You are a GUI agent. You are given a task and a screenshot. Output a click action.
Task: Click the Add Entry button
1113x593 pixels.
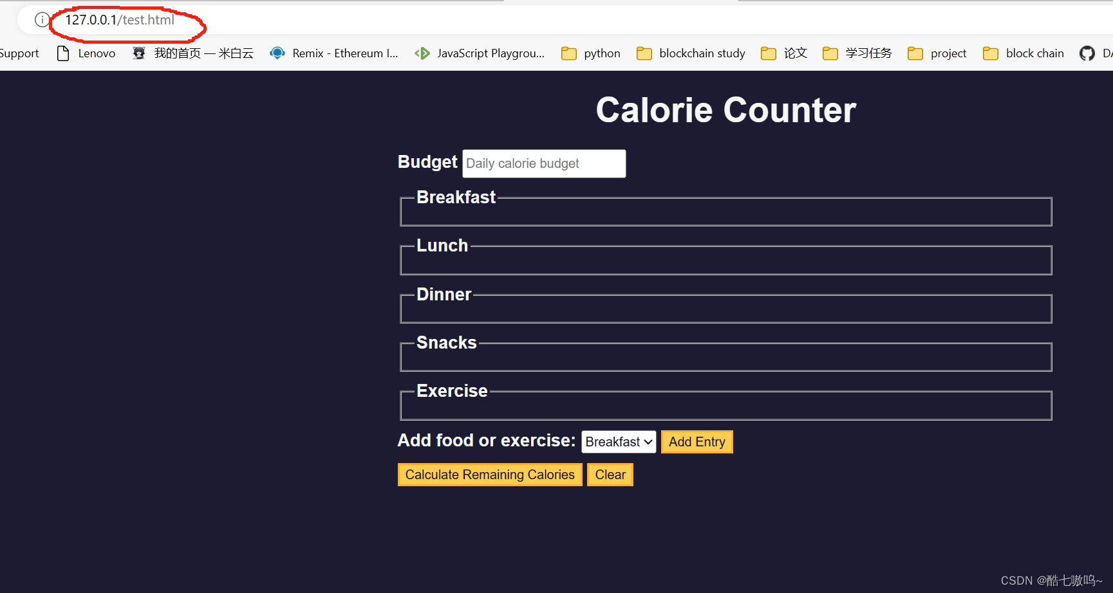697,442
